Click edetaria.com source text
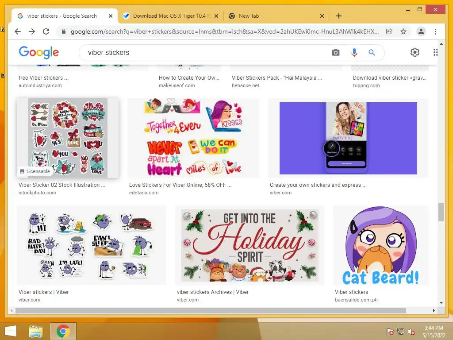453x340 pixels. (x=144, y=193)
